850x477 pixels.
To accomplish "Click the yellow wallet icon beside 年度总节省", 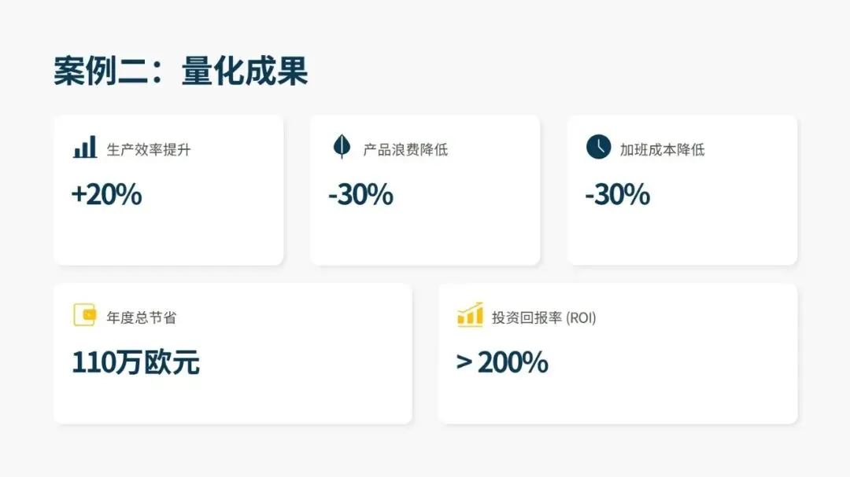I will click(84, 315).
